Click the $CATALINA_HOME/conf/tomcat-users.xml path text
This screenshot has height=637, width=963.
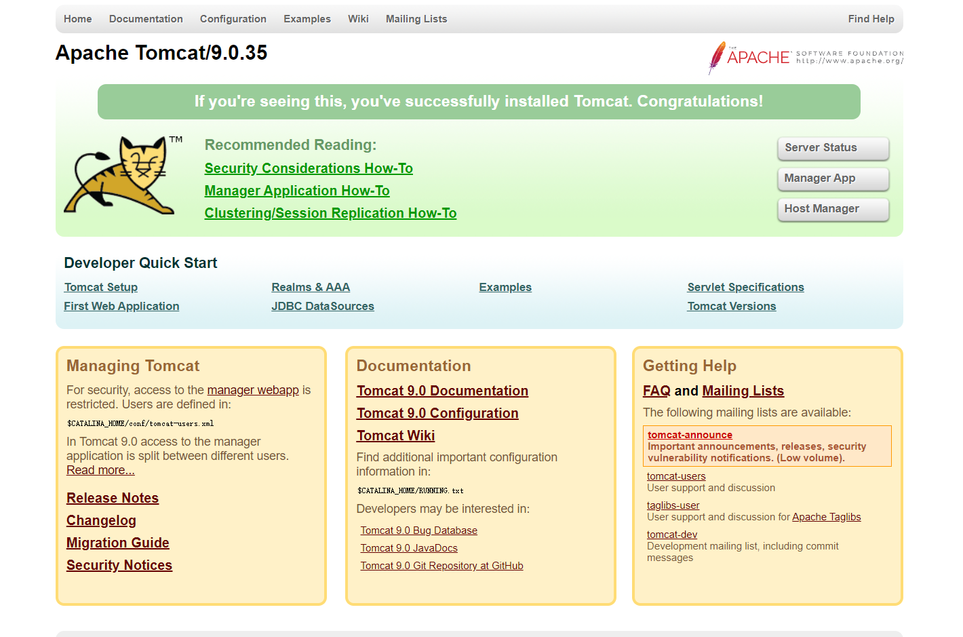[x=140, y=423]
